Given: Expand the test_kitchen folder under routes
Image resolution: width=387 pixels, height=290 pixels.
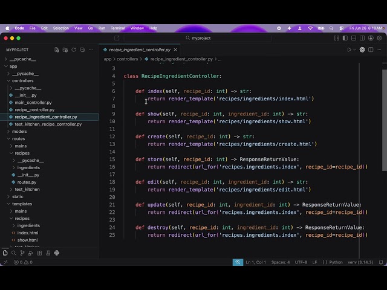Looking at the screenshot, I should [x=27, y=189].
